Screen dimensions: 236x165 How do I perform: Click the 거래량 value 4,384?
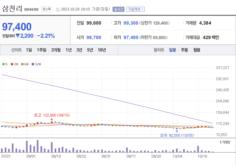point(205,23)
